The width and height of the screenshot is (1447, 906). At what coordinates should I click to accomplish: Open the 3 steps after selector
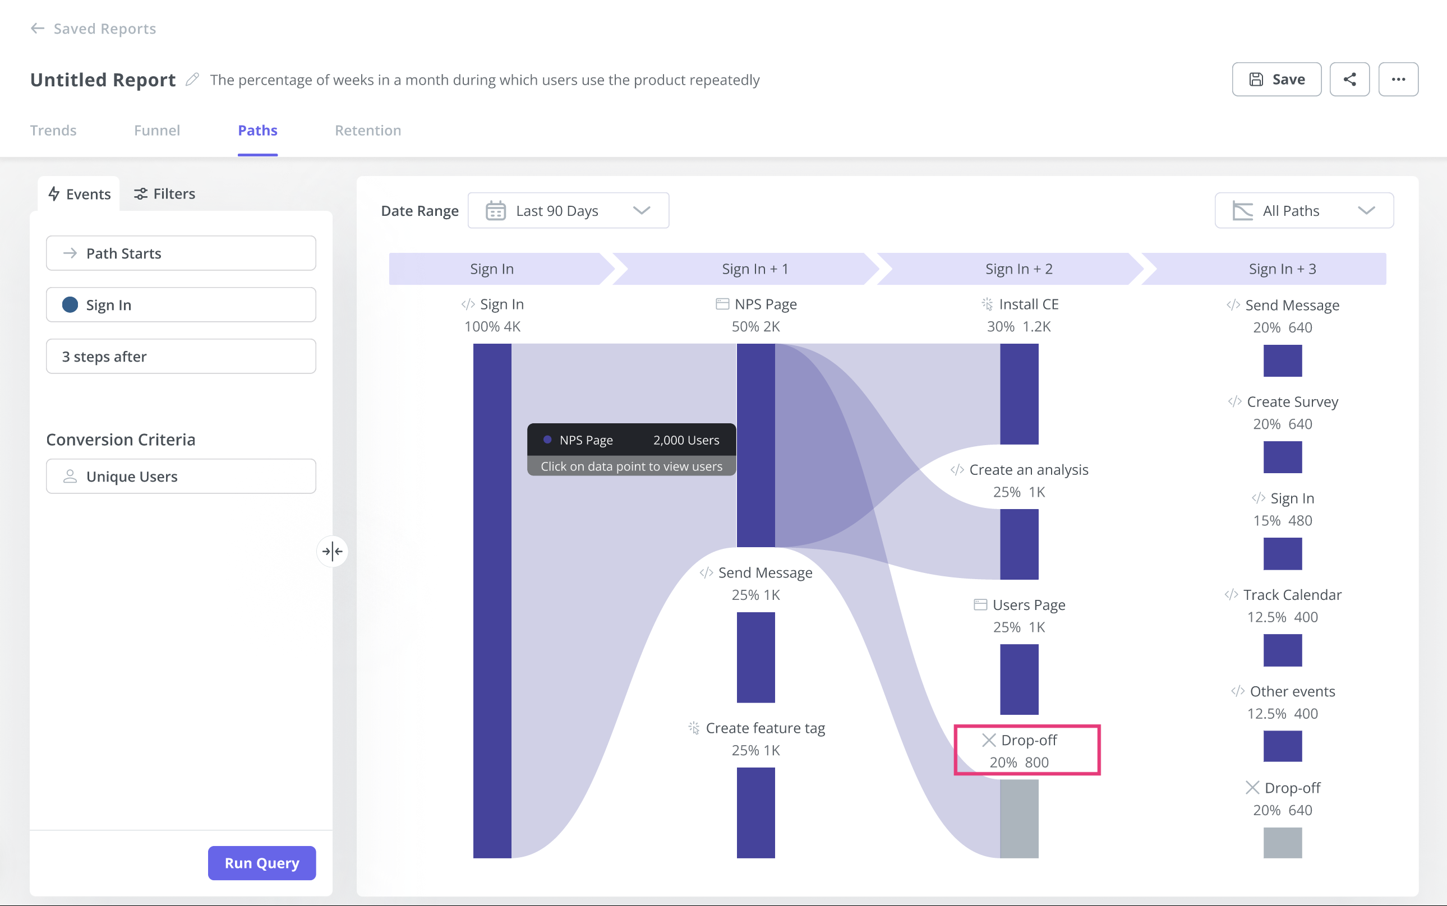(x=181, y=356)
